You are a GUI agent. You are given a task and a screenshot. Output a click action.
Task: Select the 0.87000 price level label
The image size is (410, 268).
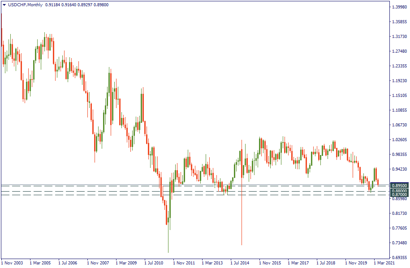[x=398, y=195]
